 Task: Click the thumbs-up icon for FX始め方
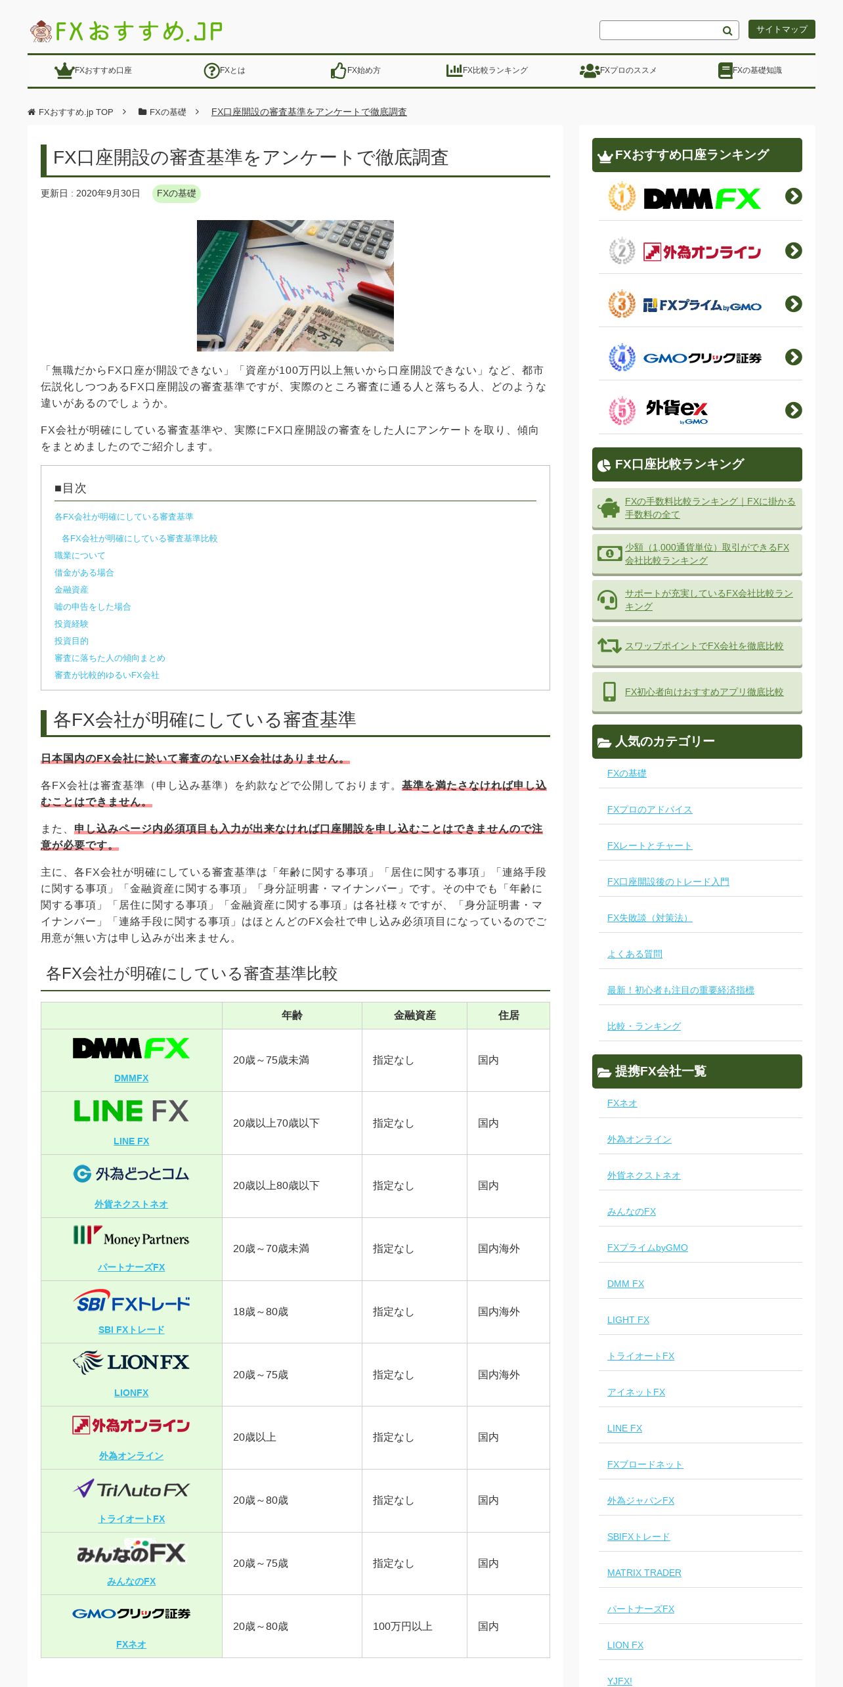pyautogui.click(x=338, y=70)
